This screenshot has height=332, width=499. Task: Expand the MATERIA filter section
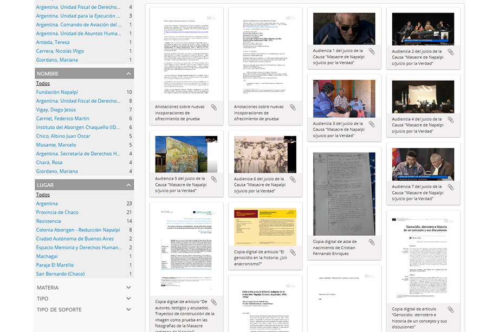(x=128, y=288)
